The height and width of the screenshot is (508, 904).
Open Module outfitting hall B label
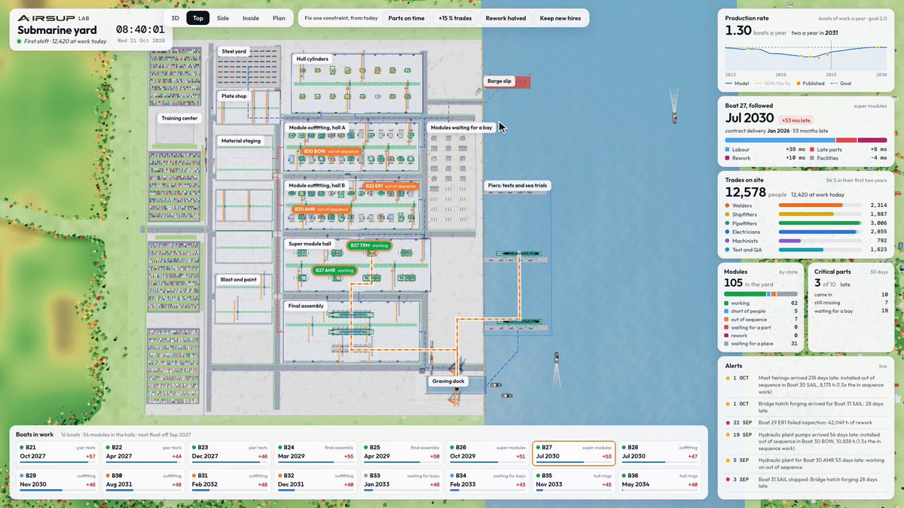click(317, 185)
